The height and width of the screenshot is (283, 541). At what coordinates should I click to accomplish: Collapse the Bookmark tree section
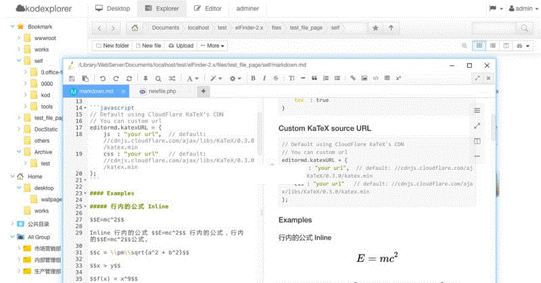[x=12, y=26]
